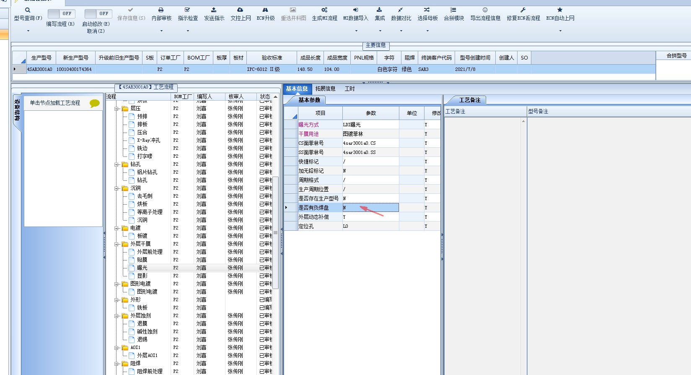Click the 状态 column header in tree
The image size is (691, 375).
tap(265, 96)
